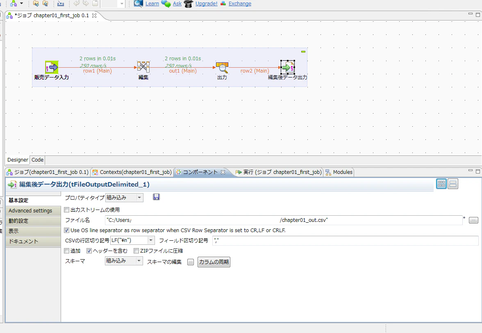Viewport: 482px width, 333px height.
Task: Open the Exchange link
Action: (x=240, y=4)
